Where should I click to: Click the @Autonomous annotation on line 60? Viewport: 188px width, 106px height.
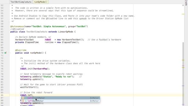pyautogui.click(x=17, y=26)
